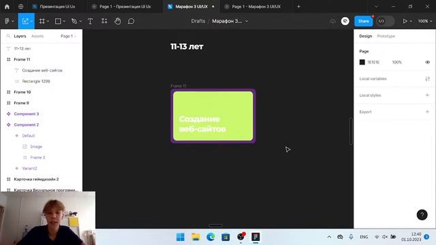This screenshot has width=436, height=245.
Task: Click ENG language indicator
Action: coord(364,237)
